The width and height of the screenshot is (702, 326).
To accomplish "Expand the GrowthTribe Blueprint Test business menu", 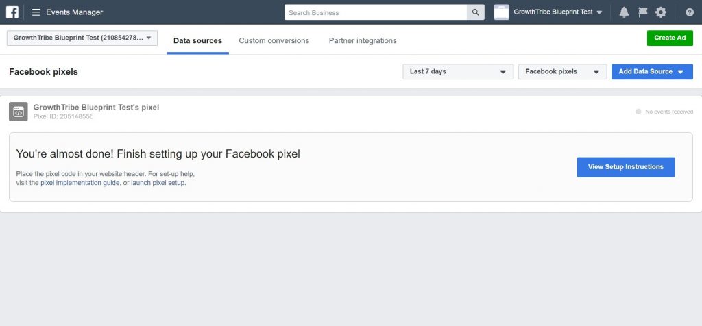I will click(x=558, y=12).
